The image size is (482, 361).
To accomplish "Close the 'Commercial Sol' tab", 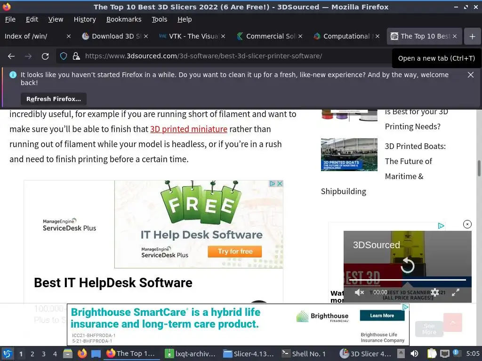I will 300,37.
